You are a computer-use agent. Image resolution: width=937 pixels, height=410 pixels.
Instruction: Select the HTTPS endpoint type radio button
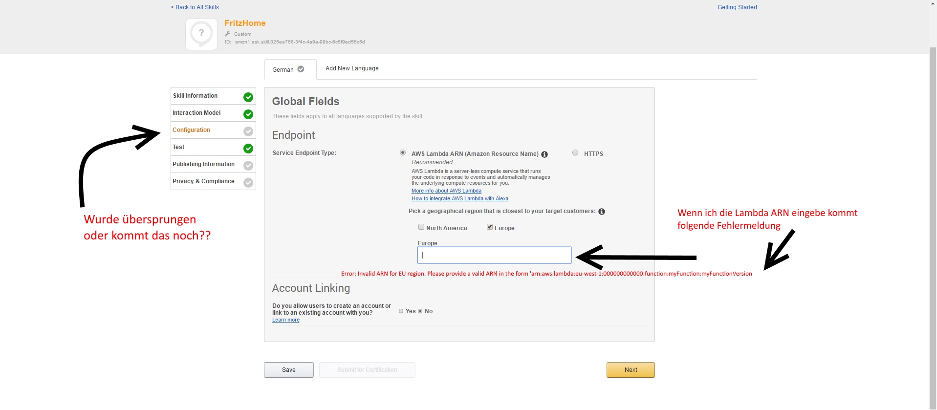click(x=575, y=153)
